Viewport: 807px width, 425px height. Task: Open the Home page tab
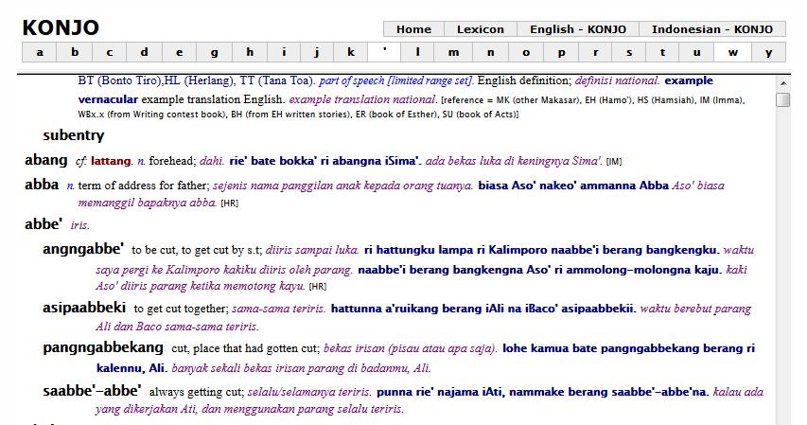coord(413,29)
